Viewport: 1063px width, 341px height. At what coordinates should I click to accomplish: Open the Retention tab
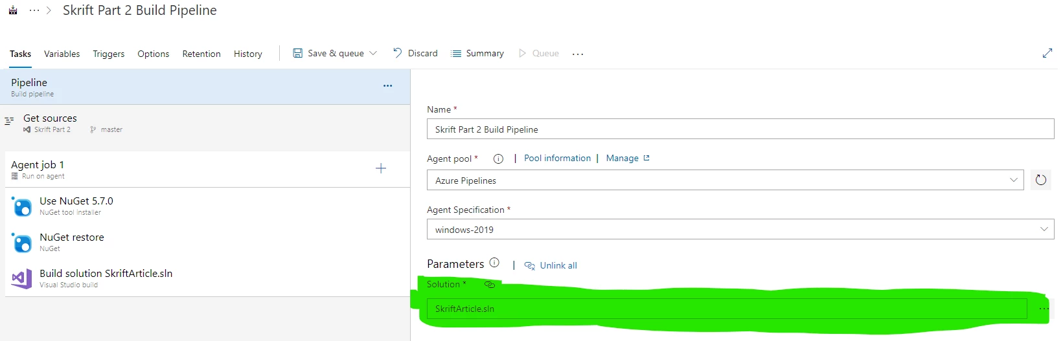(201, 54)
